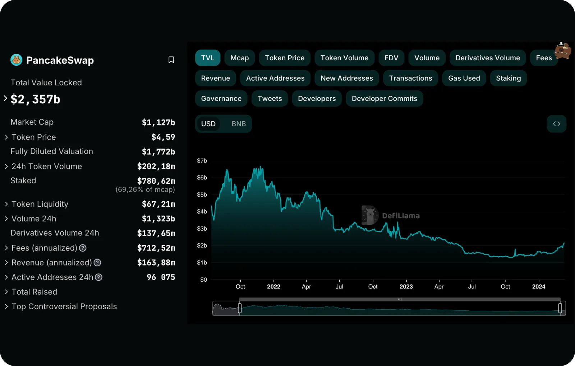Toggle the Token Volume chart metric
575x366 pixels.
tap(344, 58)
